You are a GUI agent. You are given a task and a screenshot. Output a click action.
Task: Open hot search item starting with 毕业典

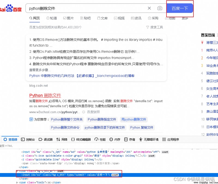212,66
